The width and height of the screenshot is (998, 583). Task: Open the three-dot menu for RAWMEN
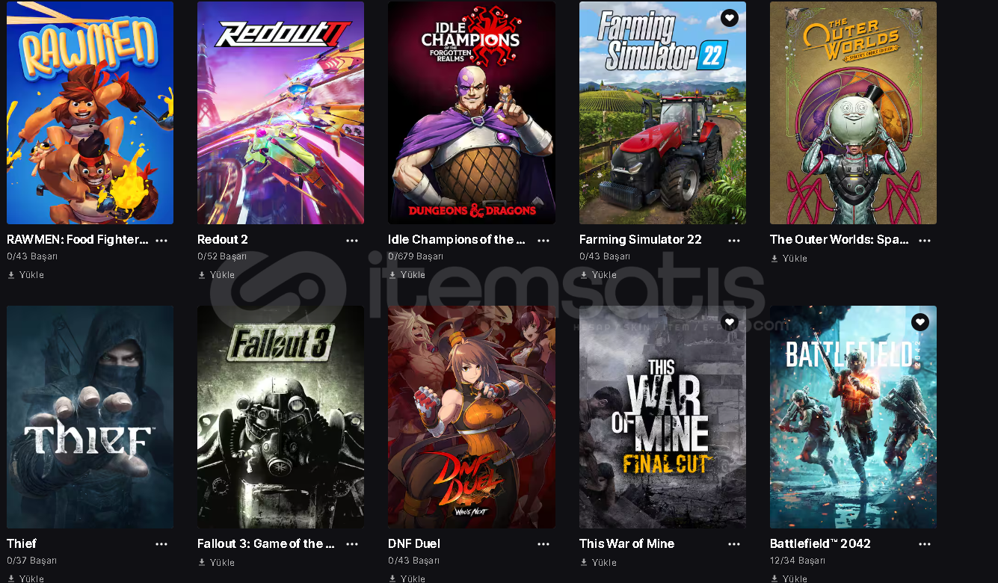161,241
